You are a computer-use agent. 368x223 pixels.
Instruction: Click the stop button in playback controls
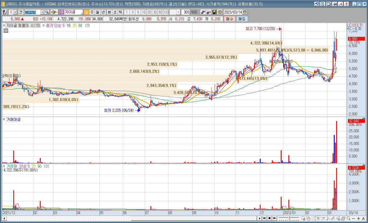[270, 218]
